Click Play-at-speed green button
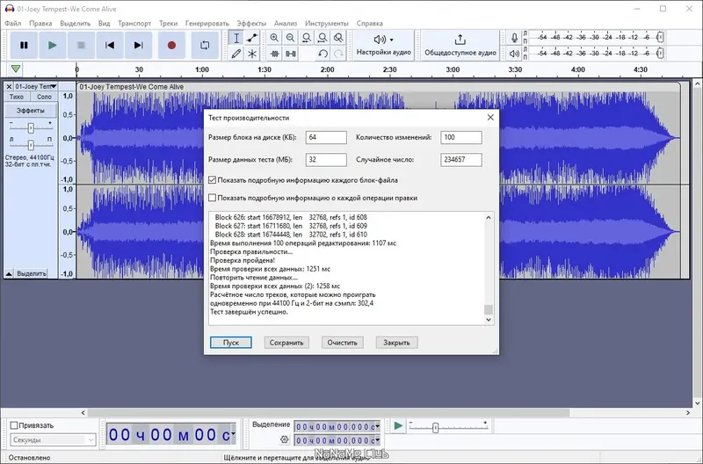Image resolution: width=703 pixels, height=464 pixels. [x=398, y=426]
